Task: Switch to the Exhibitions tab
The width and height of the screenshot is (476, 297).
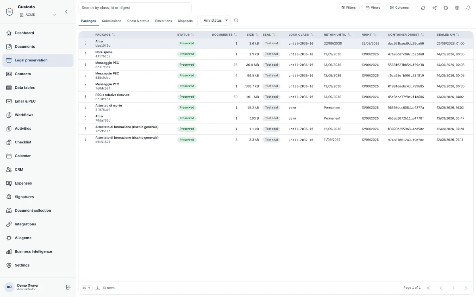Action: (x=163, y=21)
